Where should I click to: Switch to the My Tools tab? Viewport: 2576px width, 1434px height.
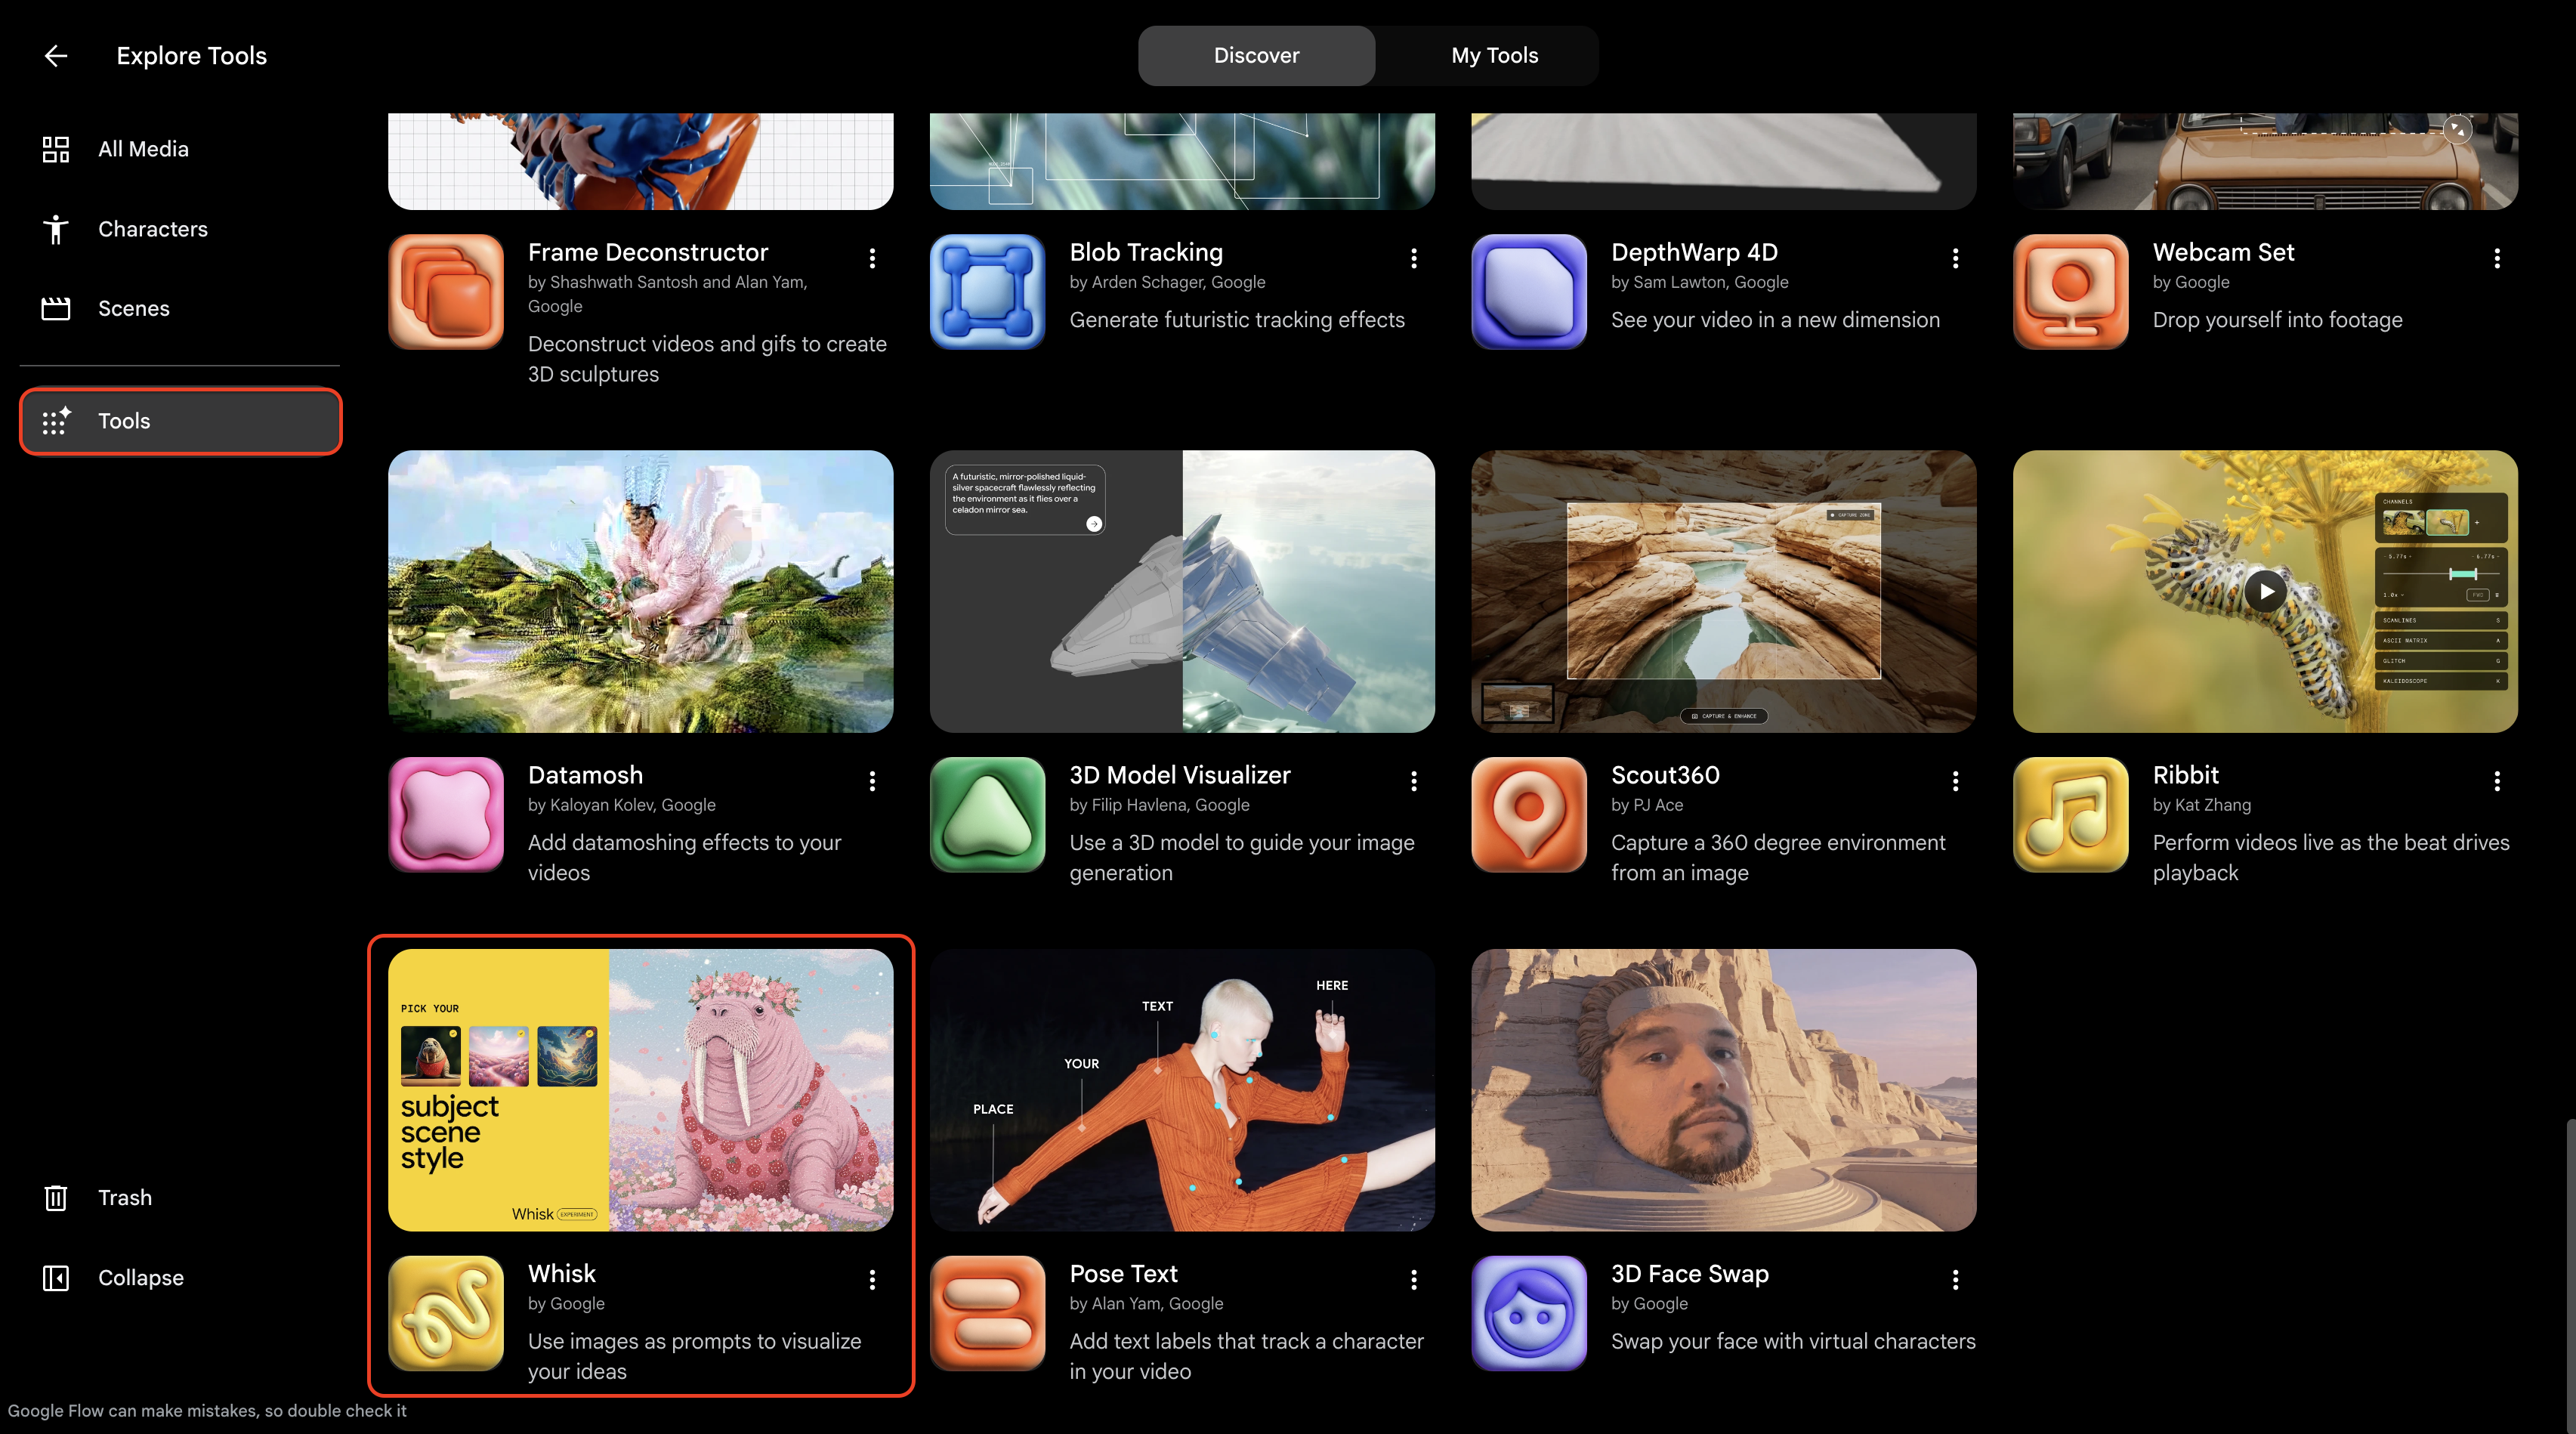[x=1495, y=56]
